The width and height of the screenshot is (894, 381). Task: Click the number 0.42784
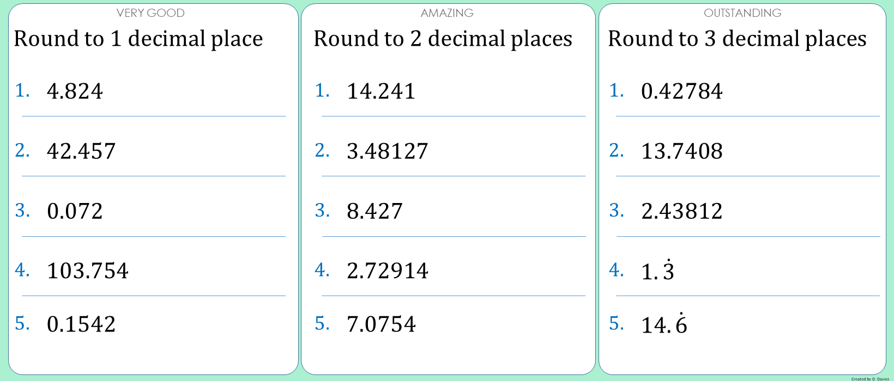pyautogui.click(x=682, y=91)
